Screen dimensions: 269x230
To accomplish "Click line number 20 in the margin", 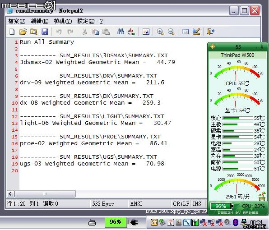I will coord(15,170).
